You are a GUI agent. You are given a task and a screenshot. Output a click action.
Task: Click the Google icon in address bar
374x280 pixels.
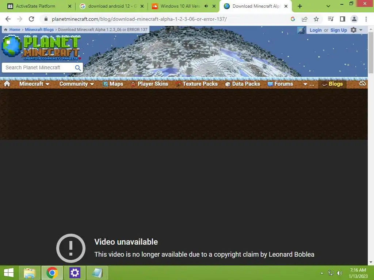293,19
